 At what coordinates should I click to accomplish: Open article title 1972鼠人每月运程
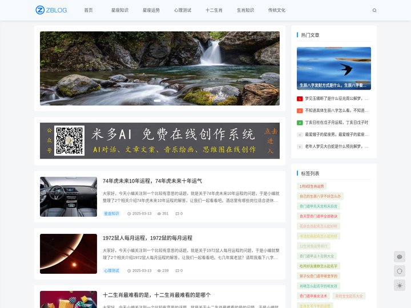click(x=148, y=238)
